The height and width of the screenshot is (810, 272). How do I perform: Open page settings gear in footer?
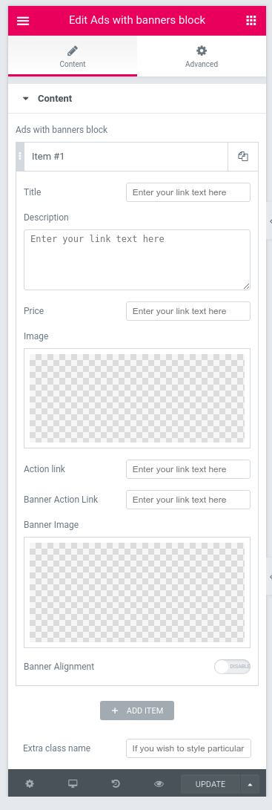(x=30, y=784)
